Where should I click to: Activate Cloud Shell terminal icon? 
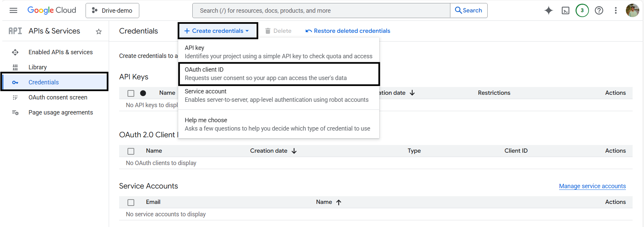coord(565,10)
